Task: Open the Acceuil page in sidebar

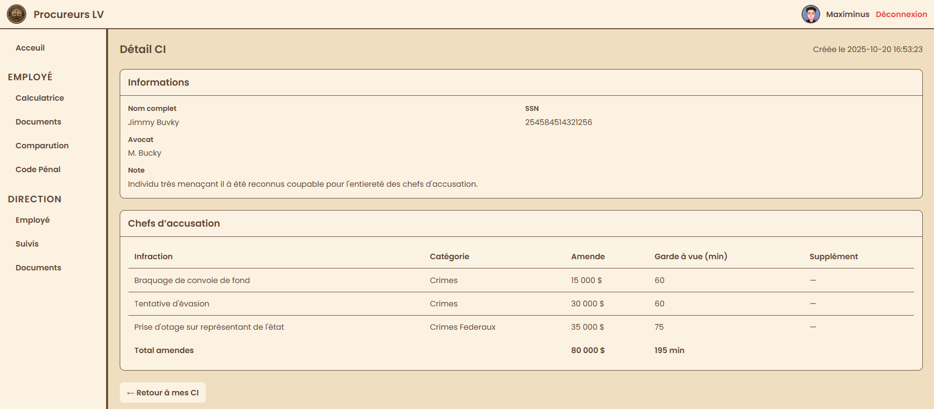Action: point(30,48)
